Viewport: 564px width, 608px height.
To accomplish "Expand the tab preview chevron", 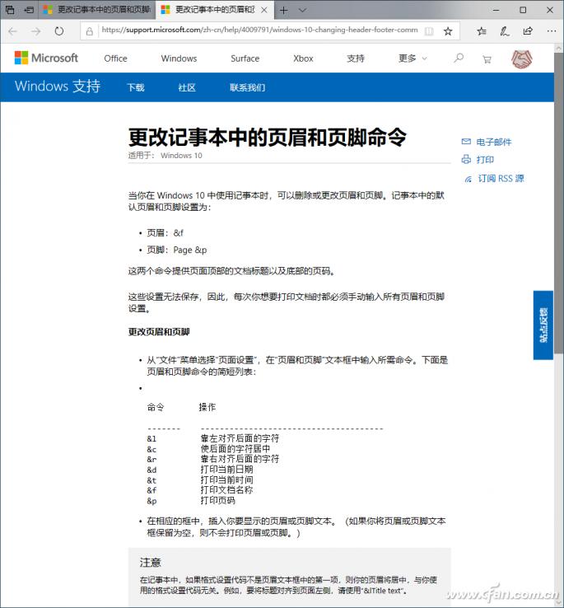I will [x=302, y=10].
